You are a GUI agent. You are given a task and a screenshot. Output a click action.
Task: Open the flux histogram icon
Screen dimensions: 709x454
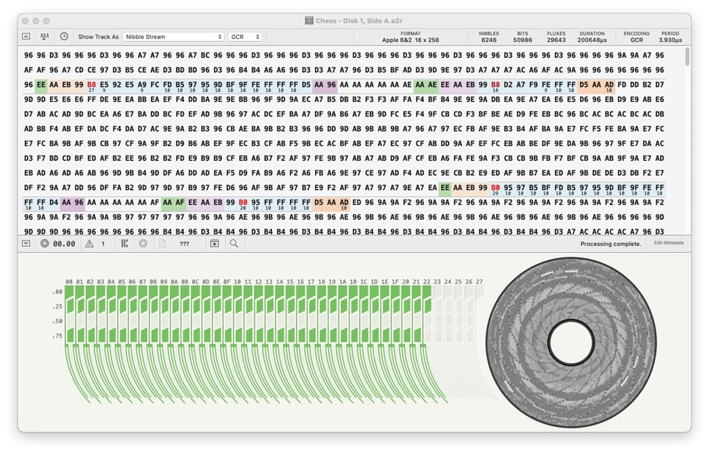point(44,37)
